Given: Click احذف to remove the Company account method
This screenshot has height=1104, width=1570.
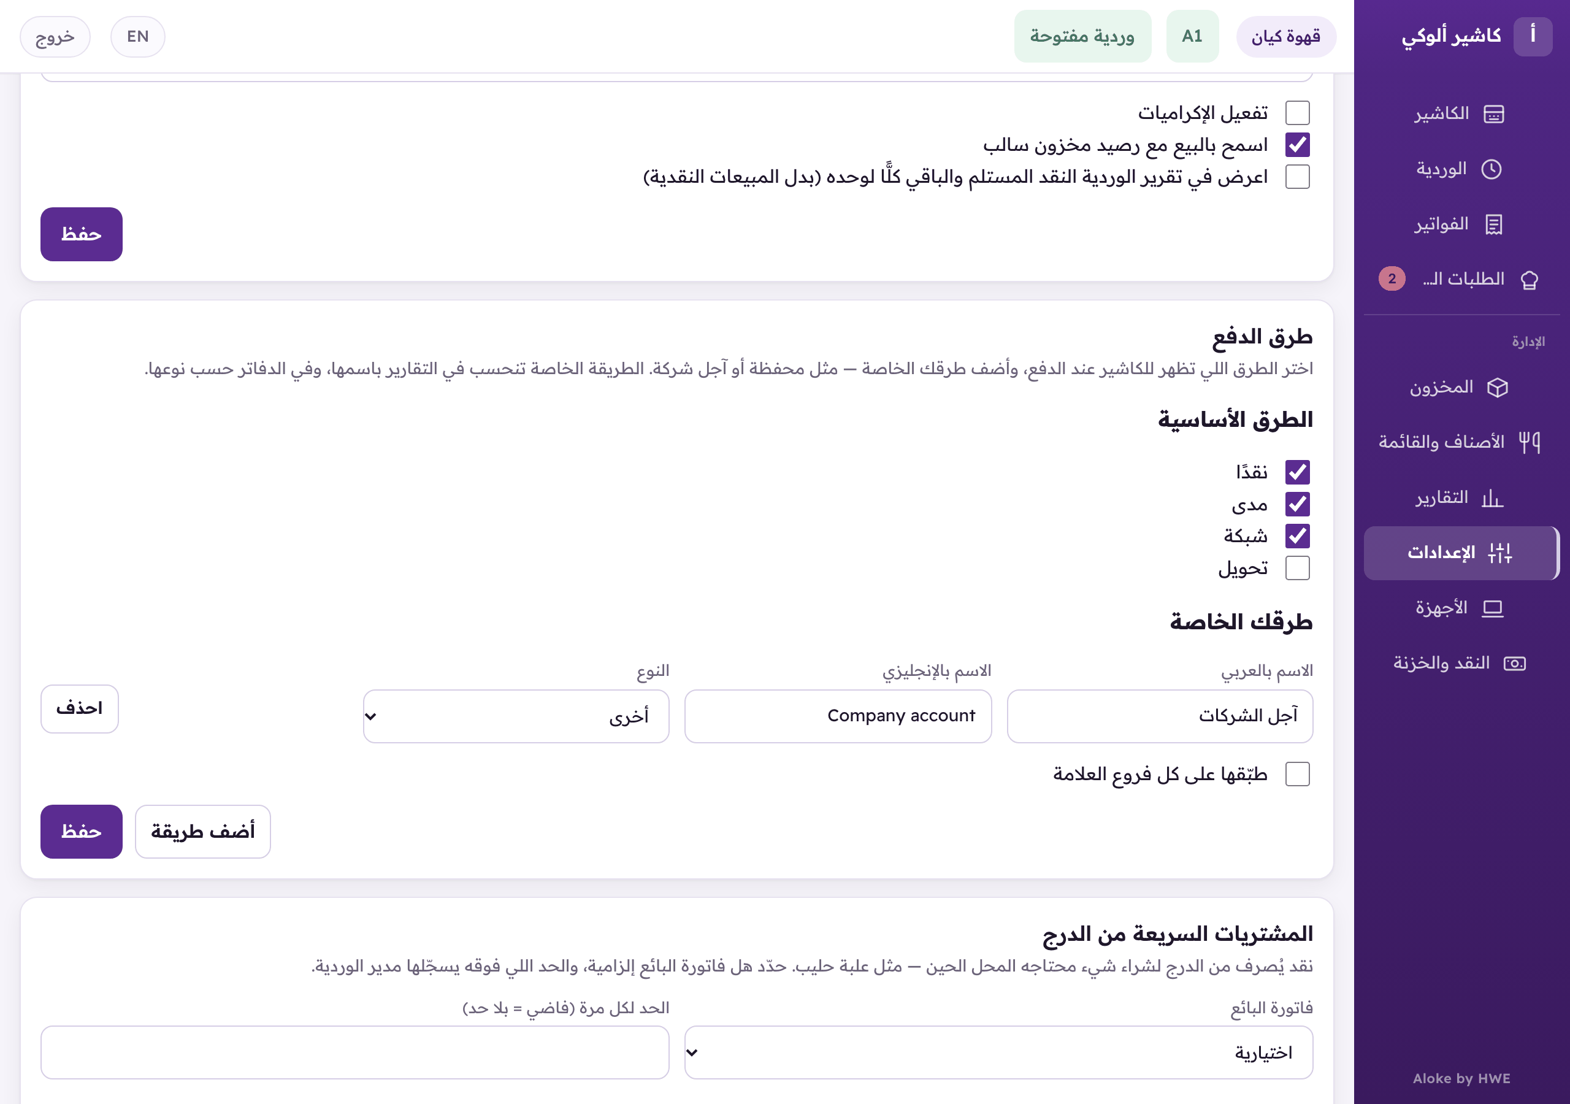Looking at the screenshot, I should point(79,708).
